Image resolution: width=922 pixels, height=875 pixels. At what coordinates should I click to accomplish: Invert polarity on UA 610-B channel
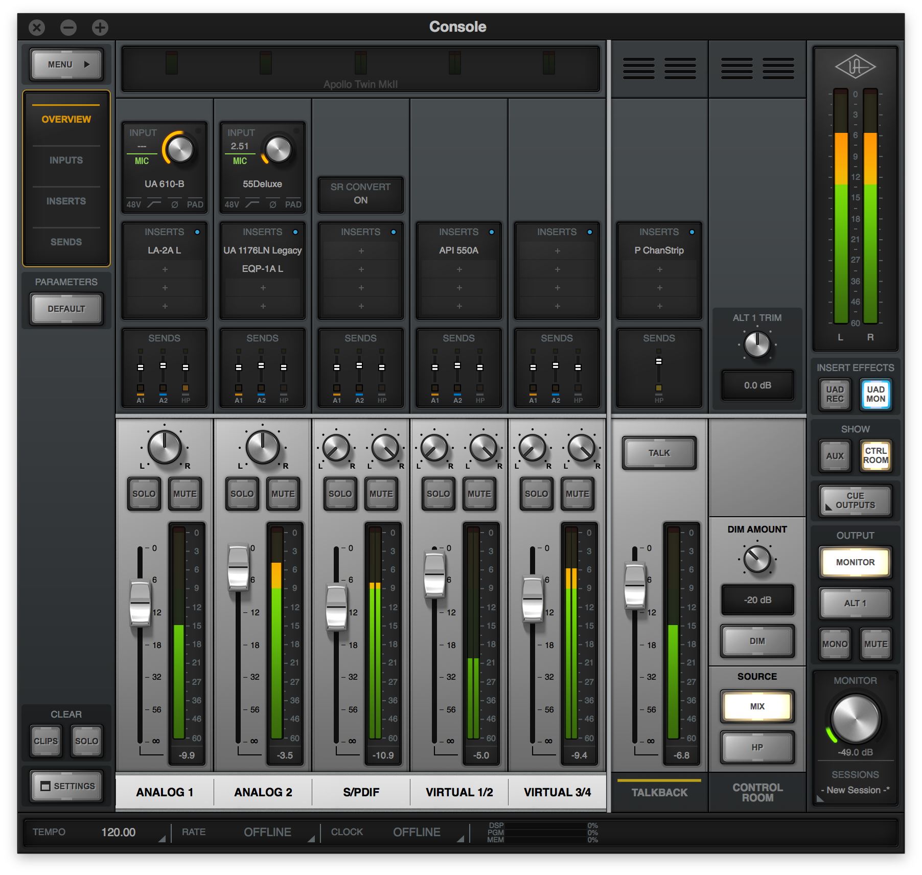(175, 204)
